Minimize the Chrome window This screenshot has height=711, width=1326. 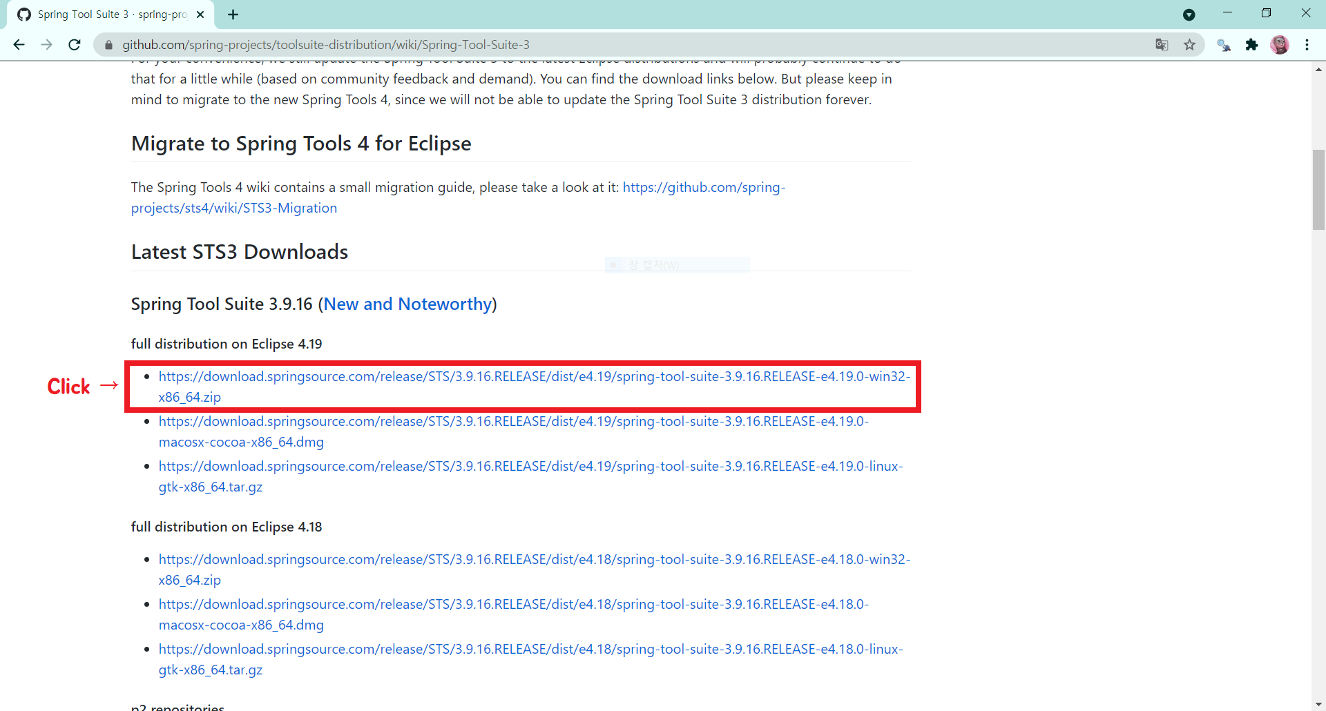coord(1227,12)
